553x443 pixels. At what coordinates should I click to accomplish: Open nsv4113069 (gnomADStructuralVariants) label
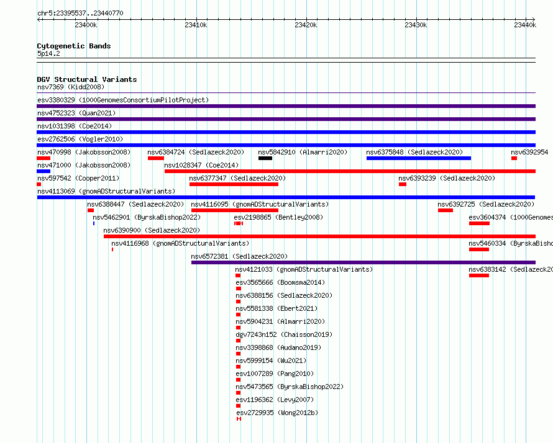pos(106,191)
